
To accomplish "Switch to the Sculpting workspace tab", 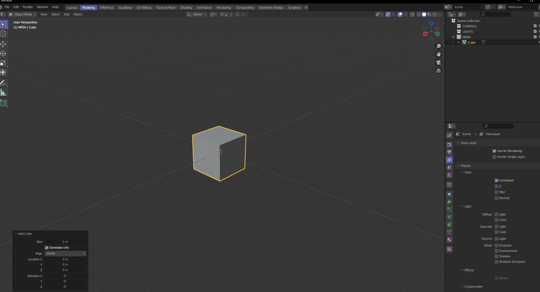I will [125, 8].
